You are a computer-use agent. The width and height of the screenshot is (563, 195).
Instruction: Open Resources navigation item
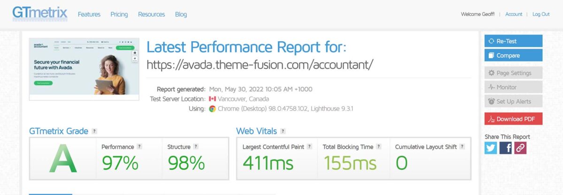152,15
